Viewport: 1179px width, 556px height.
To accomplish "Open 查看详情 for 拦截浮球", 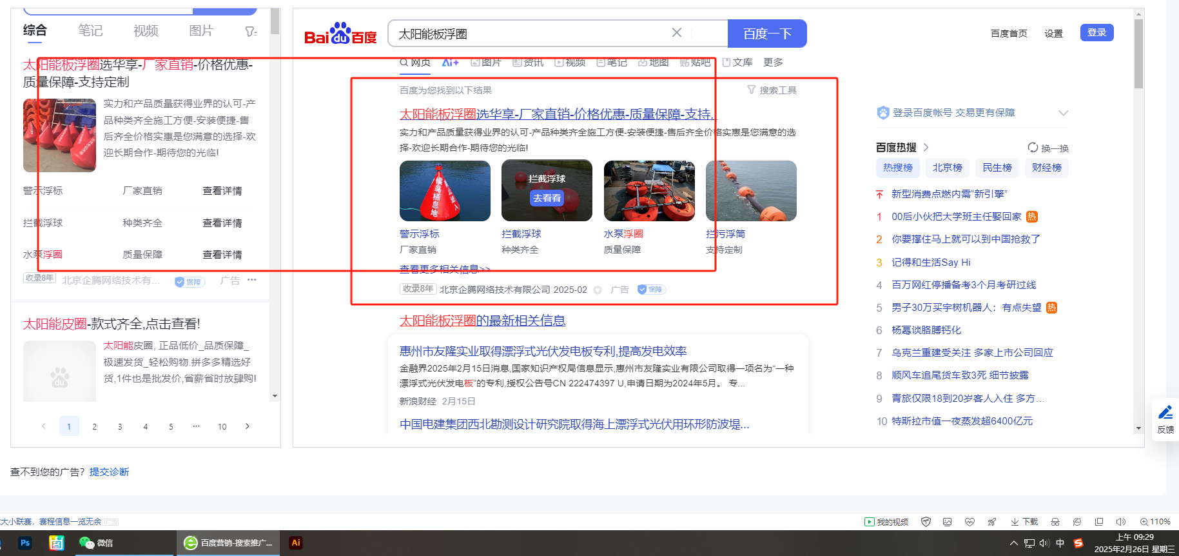I will [222, 223].
